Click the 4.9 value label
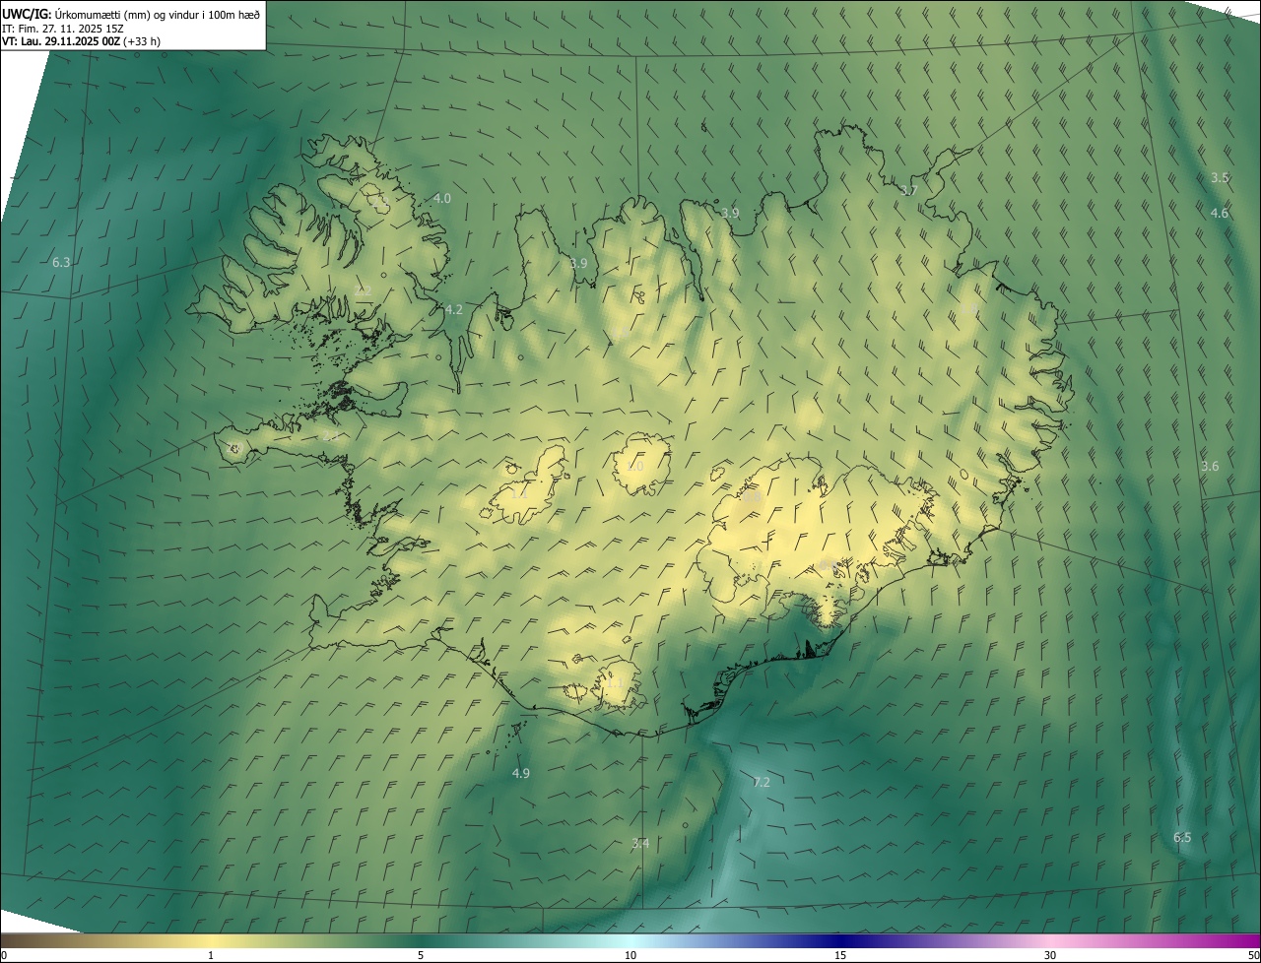This screenshot has width=1261, height=963. 521,773
